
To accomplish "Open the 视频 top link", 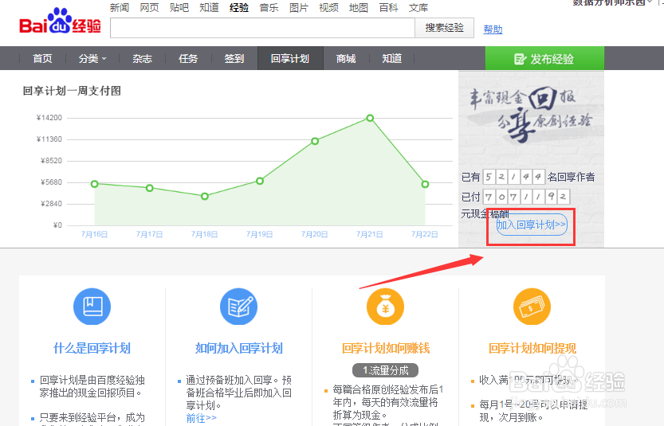I will pos(328,8).
